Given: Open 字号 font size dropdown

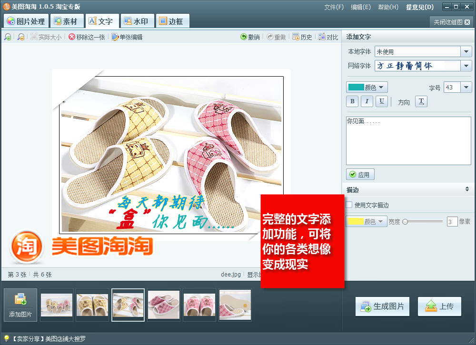Looking at the screenshot, I should pos(466,88).
